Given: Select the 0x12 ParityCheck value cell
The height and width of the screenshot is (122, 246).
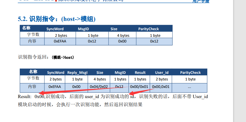Looking at the screenshot, I should [154, 42].
